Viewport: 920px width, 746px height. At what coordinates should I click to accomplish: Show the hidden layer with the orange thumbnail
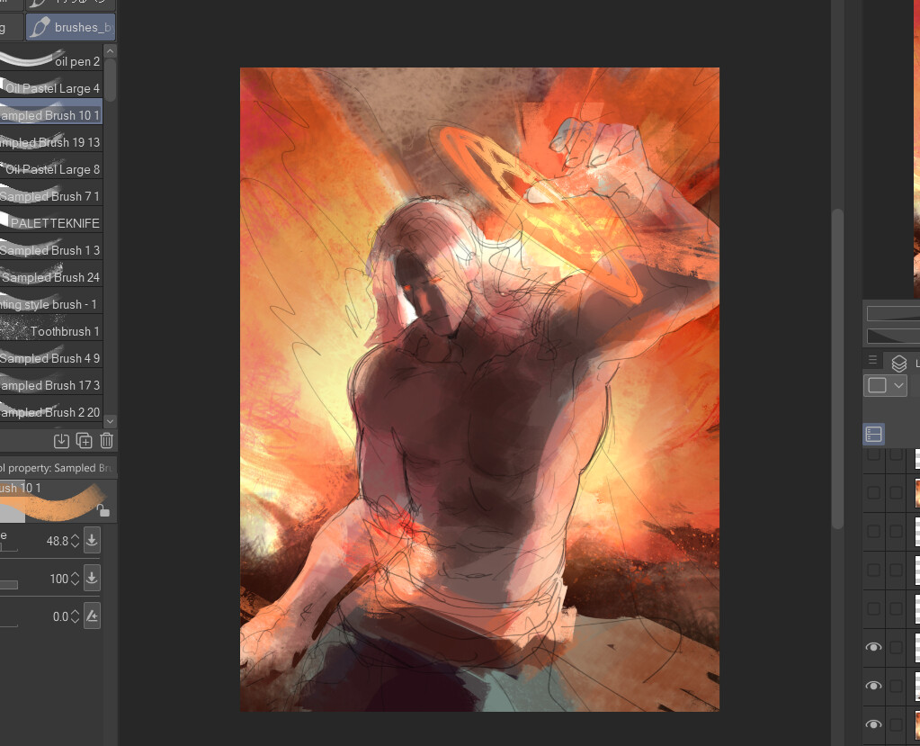tap(873, 492)
